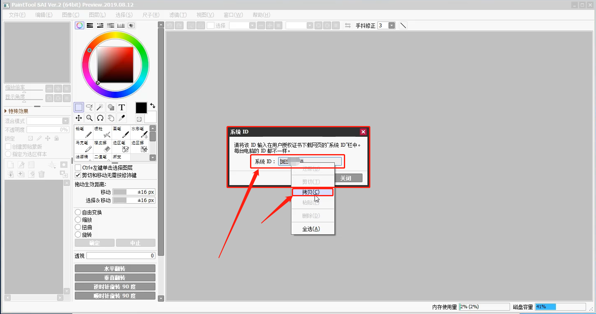Select the rotate view tool
596x314 pixels.
point(100,118)
